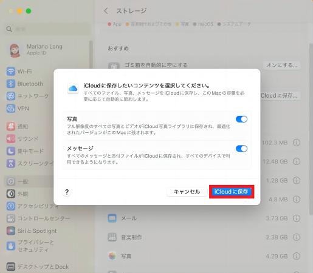Click the background iCloudに保存… button
The image size is (313, 273).
click(x=280, y=95)
